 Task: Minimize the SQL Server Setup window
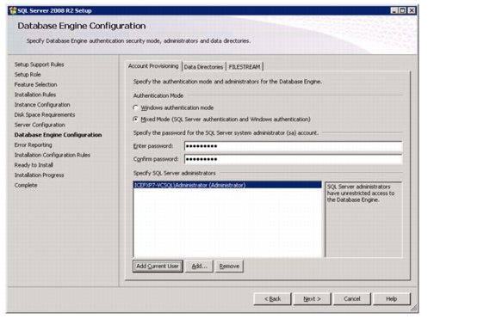[394, 10]
